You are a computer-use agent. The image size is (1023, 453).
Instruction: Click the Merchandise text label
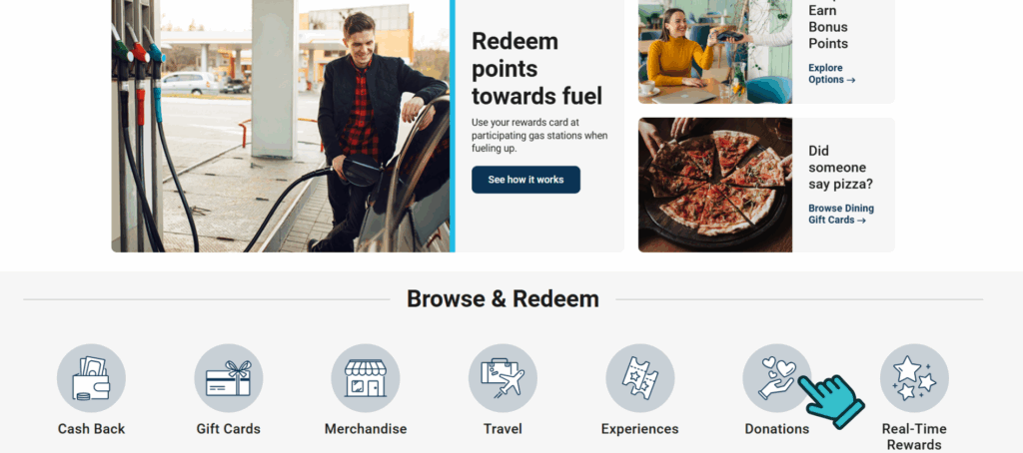tap(366, 429)
